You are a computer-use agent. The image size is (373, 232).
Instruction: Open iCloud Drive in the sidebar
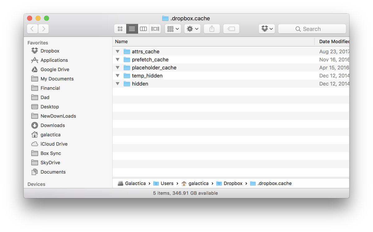(x=54, y=144)
